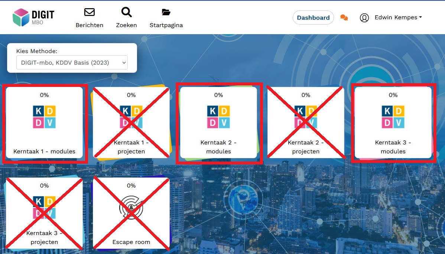
Task: Click the Escape room maze icon
Action: pos(131,208)
